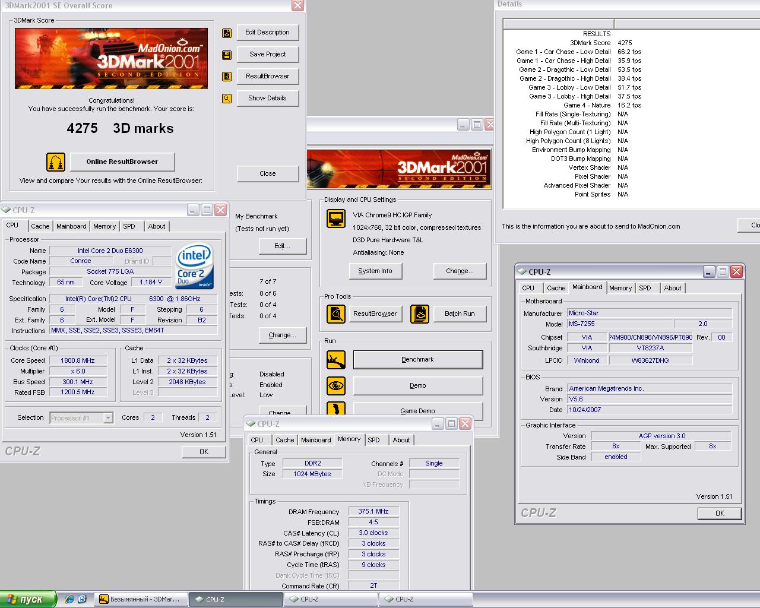Switch to the 3DMark taskbar item

141,599
